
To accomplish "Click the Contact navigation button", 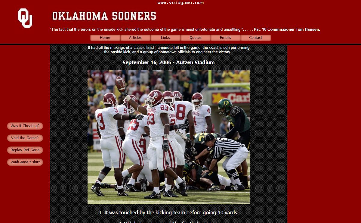I will coord(256,38).
